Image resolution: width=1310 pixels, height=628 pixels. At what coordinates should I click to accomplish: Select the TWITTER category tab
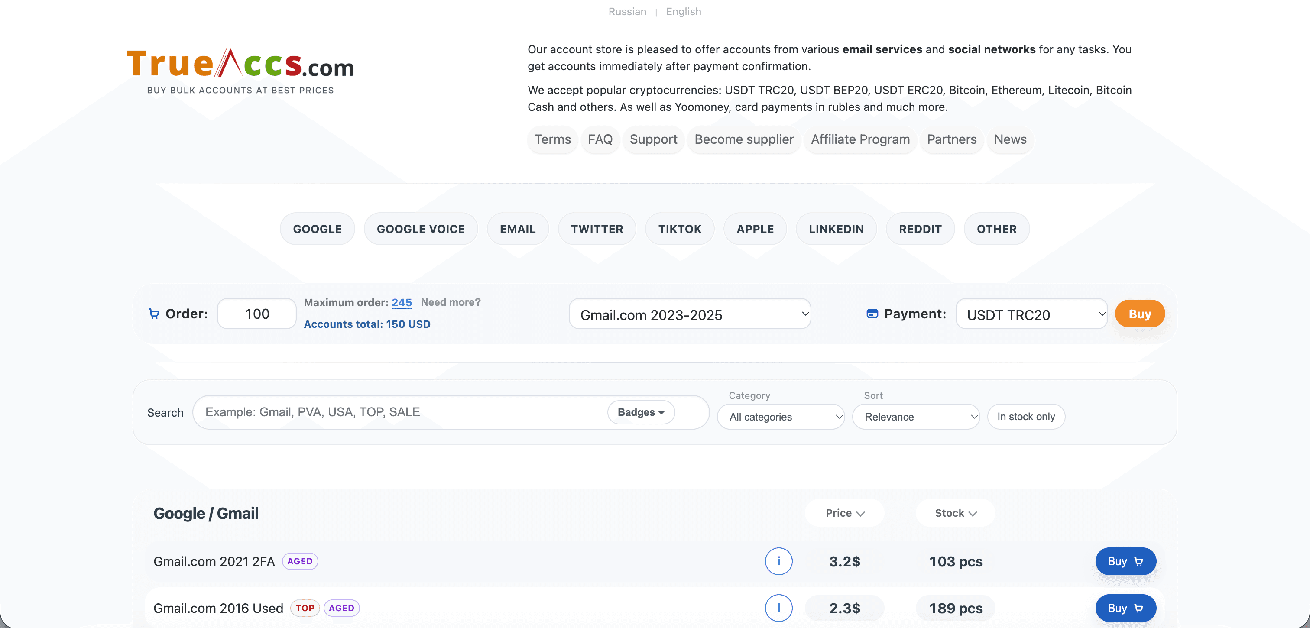[597, 228]
